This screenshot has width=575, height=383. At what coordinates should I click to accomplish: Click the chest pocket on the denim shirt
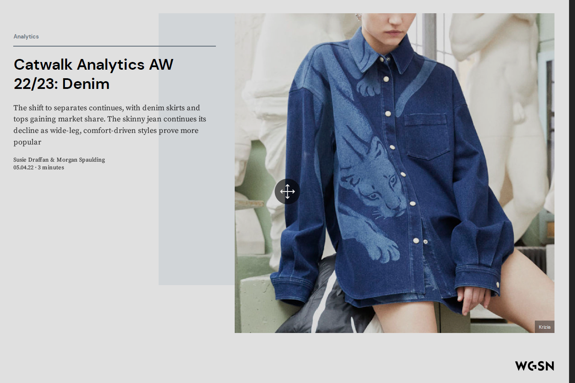pyautogui.click(x=426, y=136)
